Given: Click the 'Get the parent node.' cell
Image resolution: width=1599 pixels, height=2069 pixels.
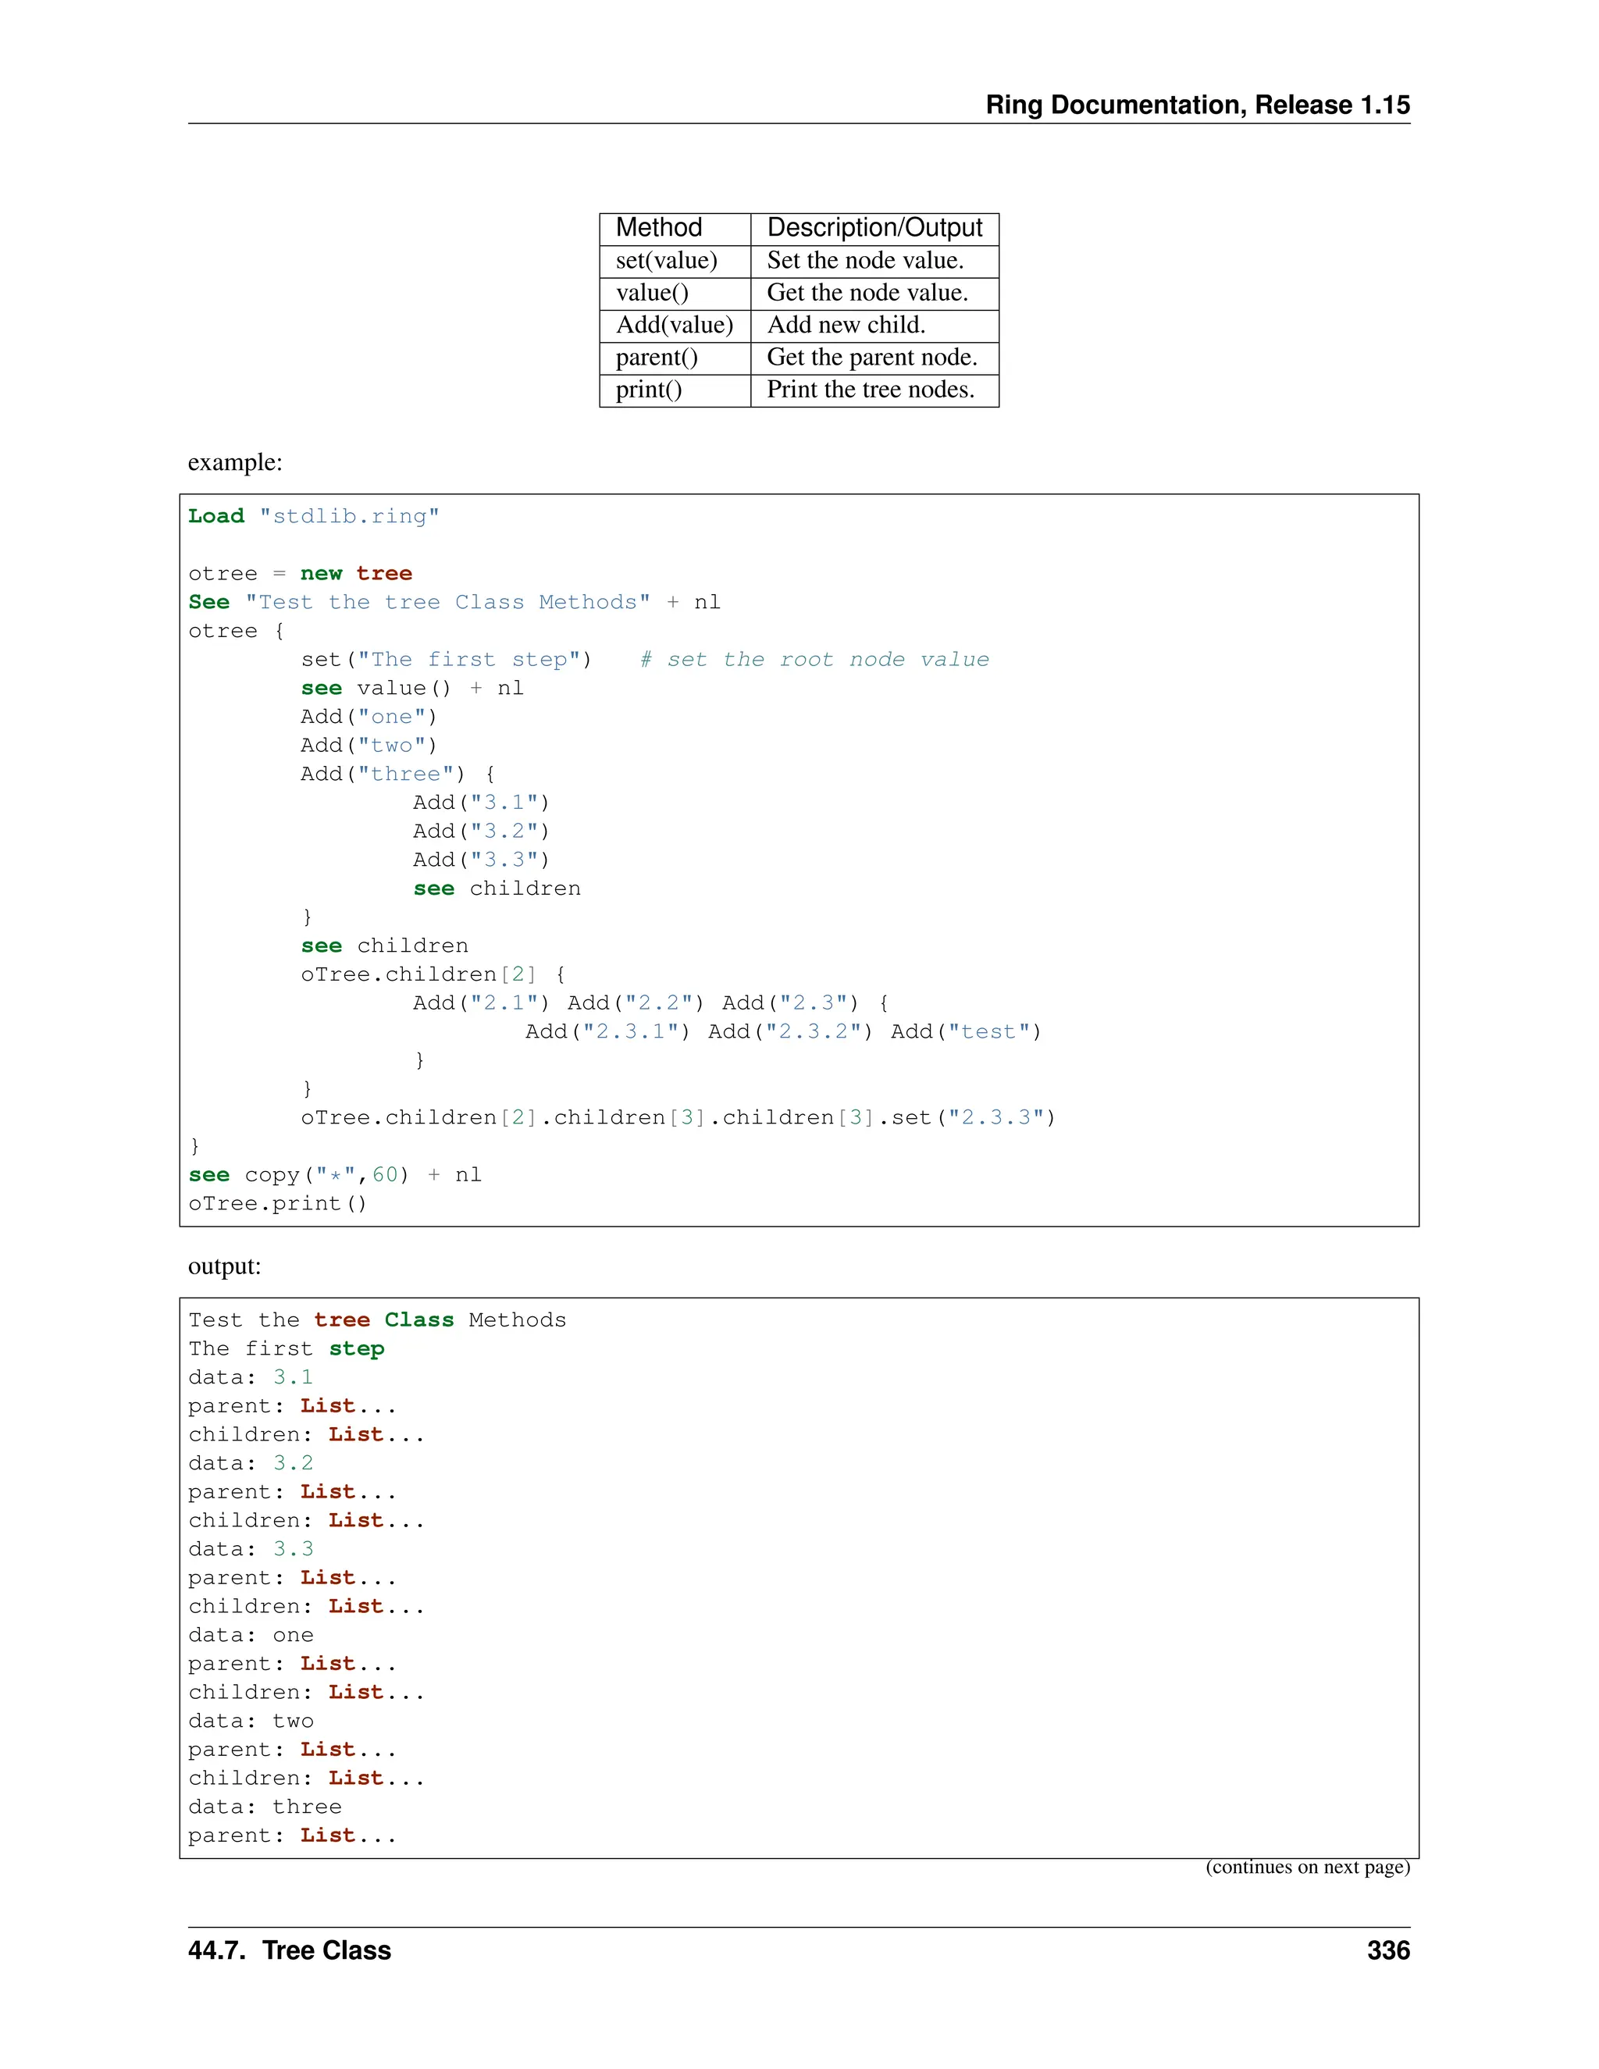Looking at the screenshot, I should click(871, 357).
